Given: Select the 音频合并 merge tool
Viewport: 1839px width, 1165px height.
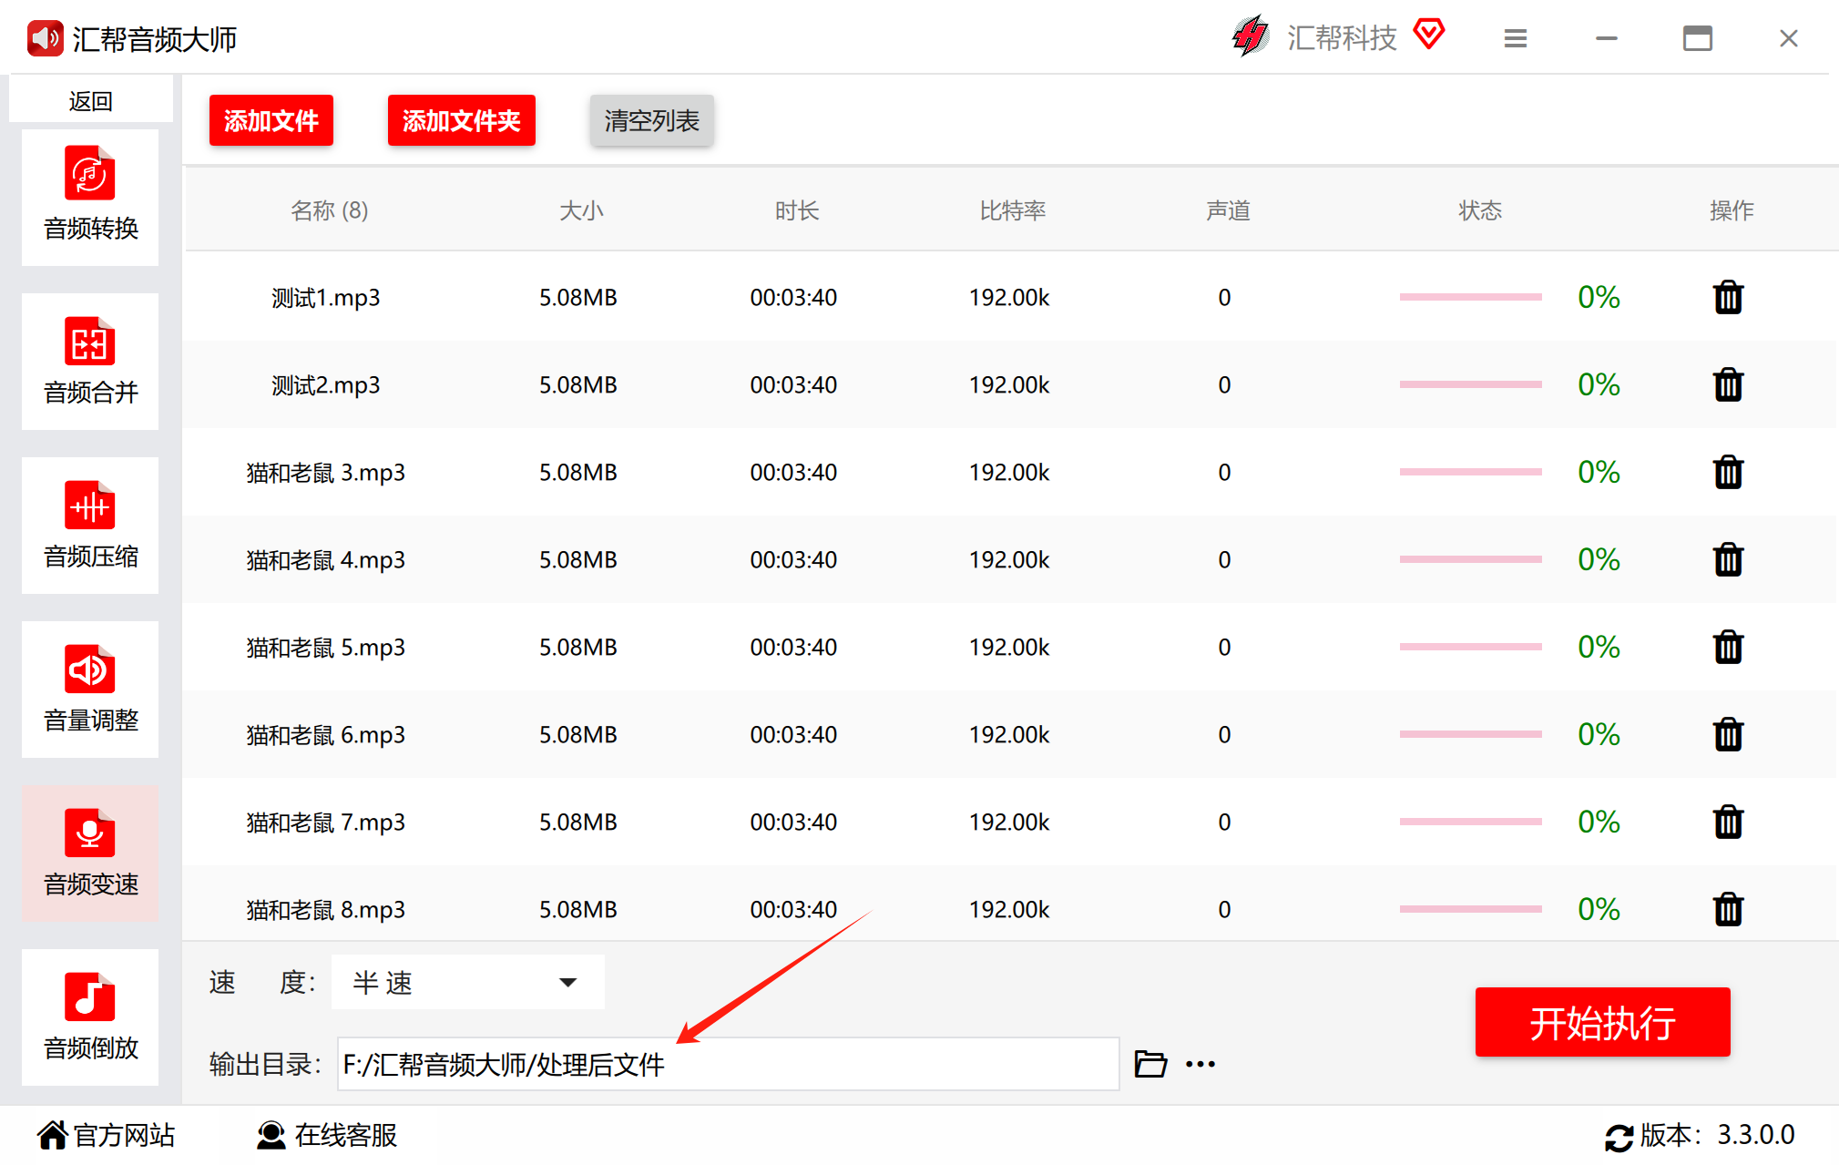Looking at the screenshot, I should 90,361.
